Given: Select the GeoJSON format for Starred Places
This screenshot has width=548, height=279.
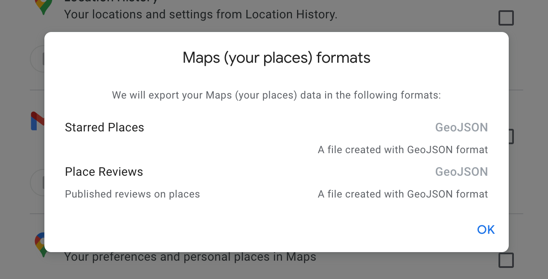Looking at the screenshot, I should click(461, 128).
